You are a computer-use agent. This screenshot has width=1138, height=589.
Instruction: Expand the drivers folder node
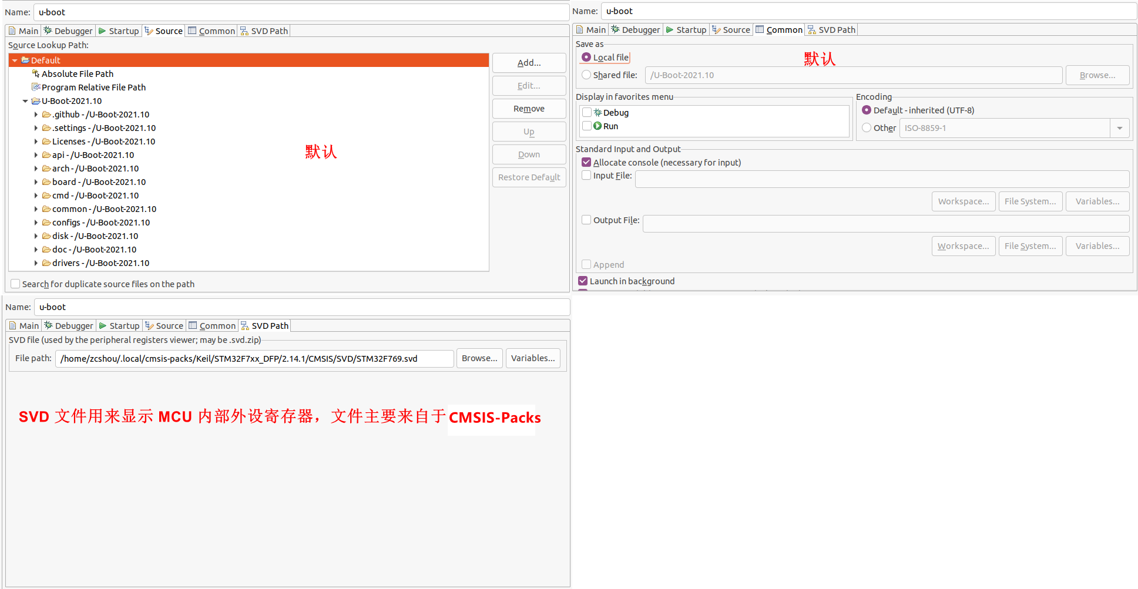pos(36,263)
